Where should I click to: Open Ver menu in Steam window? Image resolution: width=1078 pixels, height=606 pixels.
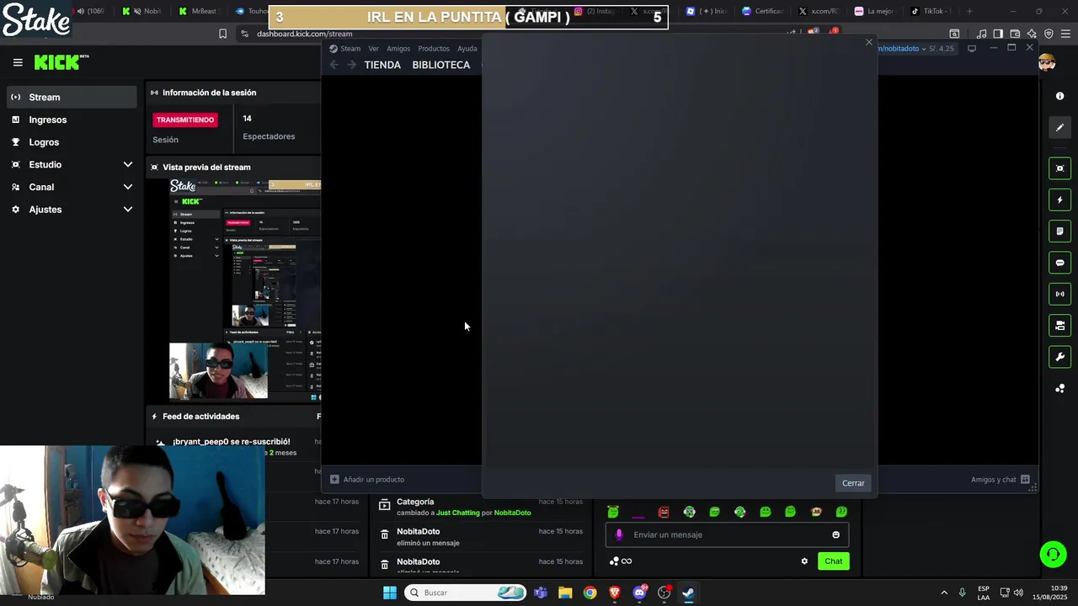pos(373,48)
